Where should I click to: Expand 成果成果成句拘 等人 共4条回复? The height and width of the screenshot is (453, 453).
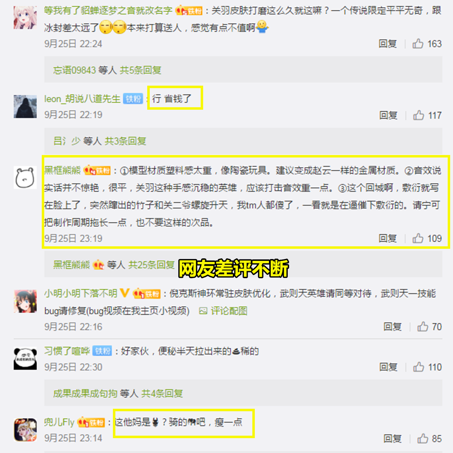point(118,393)
